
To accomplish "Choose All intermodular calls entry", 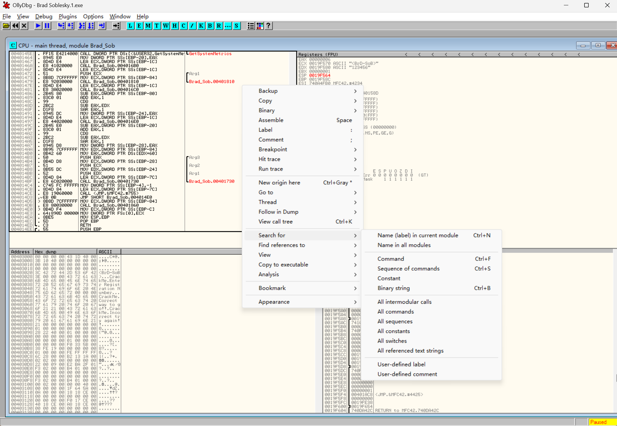I will (404, 302).
